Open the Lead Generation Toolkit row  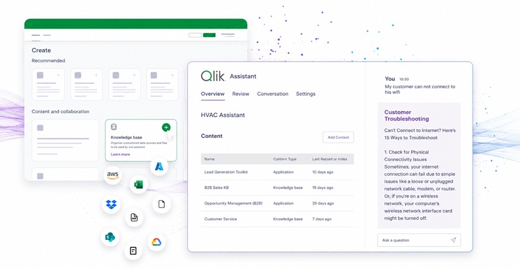click(277, 172)
